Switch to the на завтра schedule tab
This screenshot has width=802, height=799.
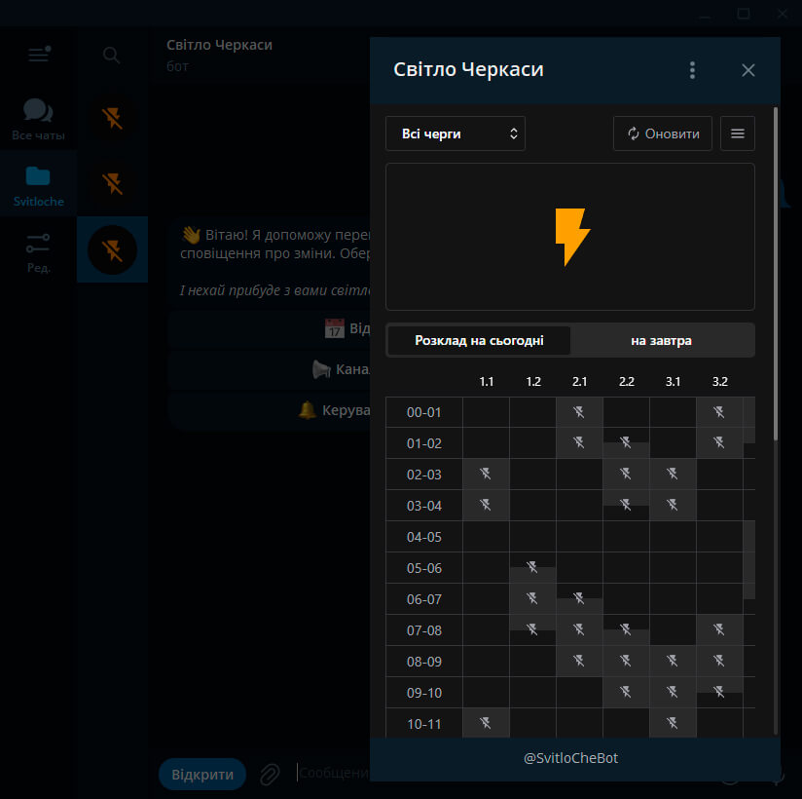pyautogui.click(x=662, y=341)
